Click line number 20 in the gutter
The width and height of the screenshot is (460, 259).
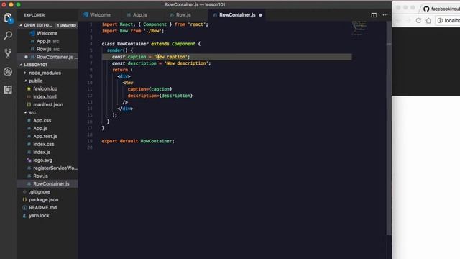(x=90, y=147)
